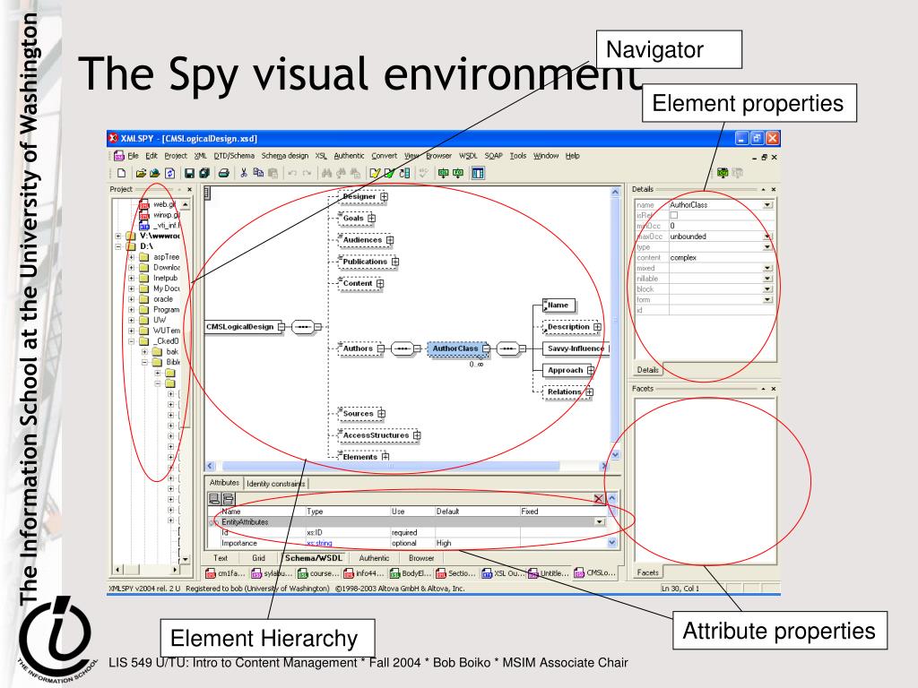Image resolution: width=918 pixels, height=688 pixels.
Task: Toggle the isRef checkbox in Details
Action: (674, 215)
